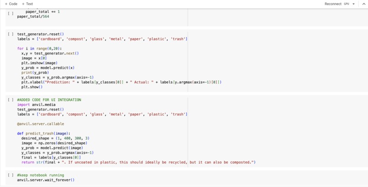Run the ADDED CODE FOR UI INTEGRATION cell
The image size is (368, 187).
pos(11,100)
